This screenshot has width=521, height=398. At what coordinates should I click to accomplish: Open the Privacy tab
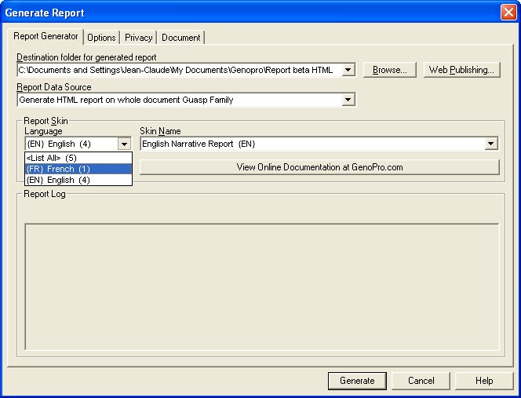coord(139,38)
